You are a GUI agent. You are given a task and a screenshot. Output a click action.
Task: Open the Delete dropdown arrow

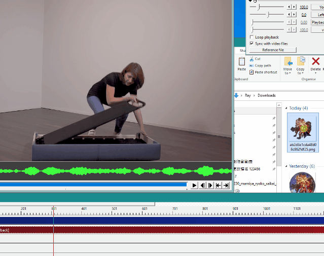point(315,73)
